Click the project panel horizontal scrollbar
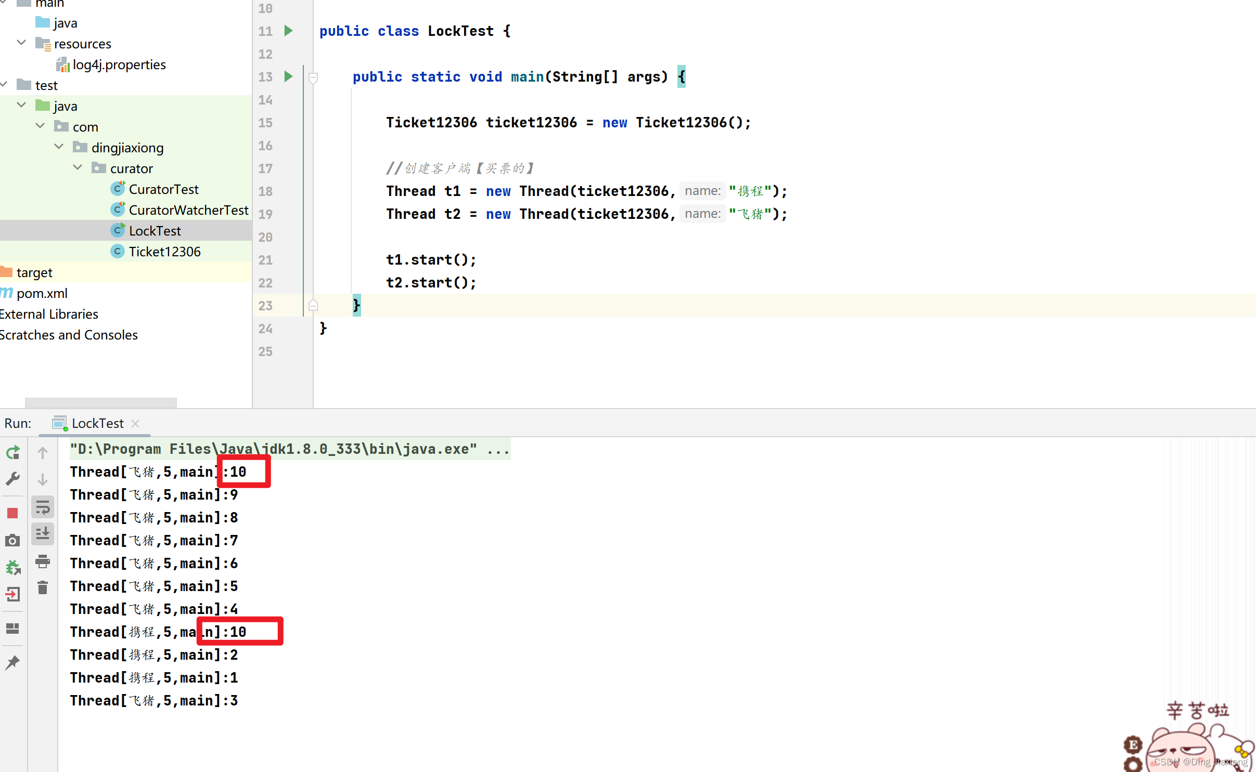Image resolution: width=1256 pixels, height=772 pixels. (x=101, y=402)
